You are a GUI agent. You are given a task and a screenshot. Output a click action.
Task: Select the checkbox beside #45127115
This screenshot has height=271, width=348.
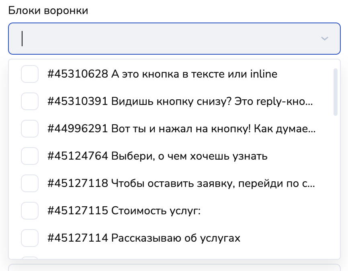pos(30,211)
